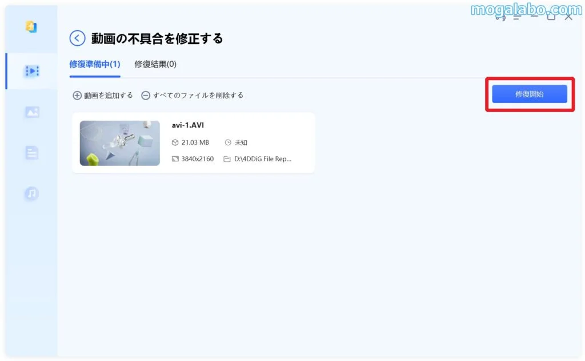The height and width of the screenshot is (361, 585).
Task: Click the 4DDiG app logo icon
Action: (x=31, y=26)
